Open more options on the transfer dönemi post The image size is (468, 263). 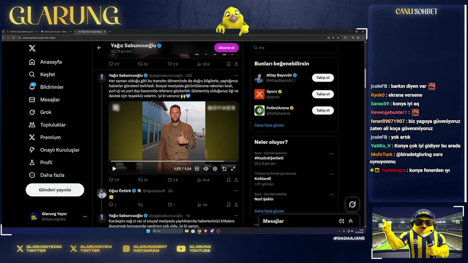pyautogui.click(x=236, y=75)
